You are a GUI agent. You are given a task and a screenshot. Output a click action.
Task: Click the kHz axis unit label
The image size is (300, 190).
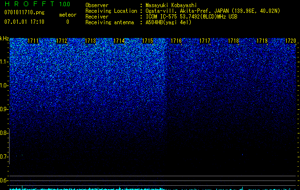point(4,38)
